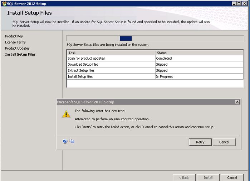Click 'SQL Server Setup files are being installed' text

pos(108,45)
